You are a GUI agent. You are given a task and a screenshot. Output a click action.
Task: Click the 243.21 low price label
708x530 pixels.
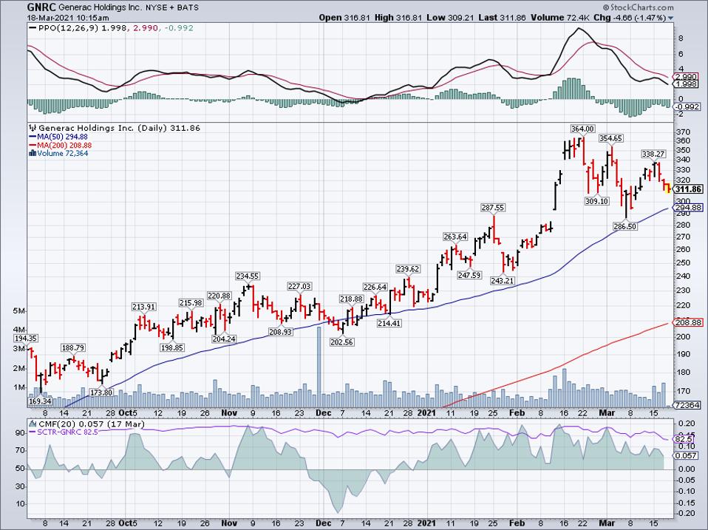[503, 280]
